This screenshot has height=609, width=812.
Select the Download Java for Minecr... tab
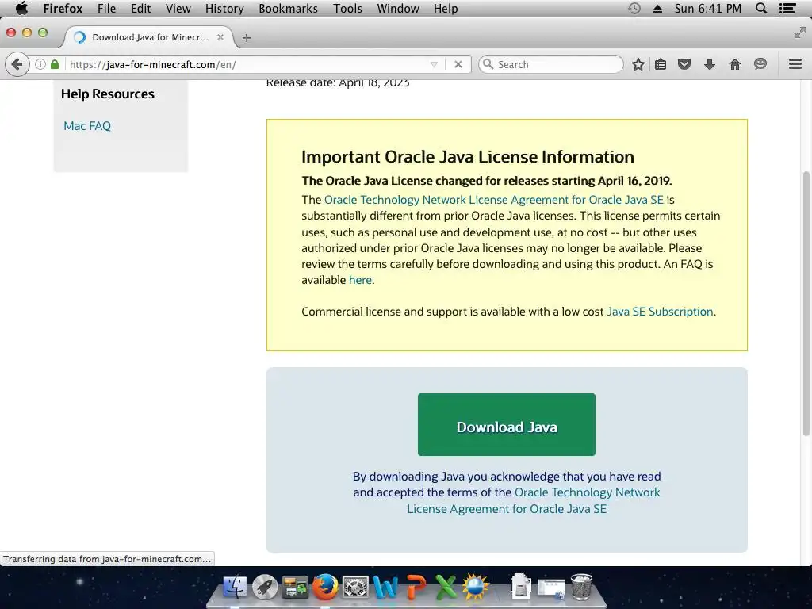point(149,37)
